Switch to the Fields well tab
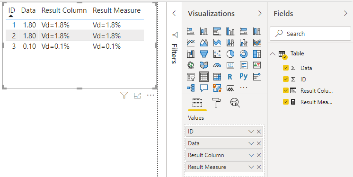Screen dimensions: 353x177 coord(197,103)
